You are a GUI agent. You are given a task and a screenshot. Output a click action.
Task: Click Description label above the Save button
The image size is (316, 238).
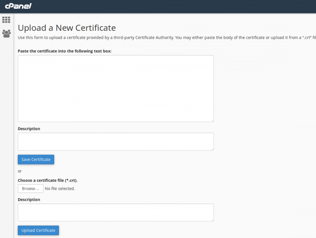click(29, 128)
